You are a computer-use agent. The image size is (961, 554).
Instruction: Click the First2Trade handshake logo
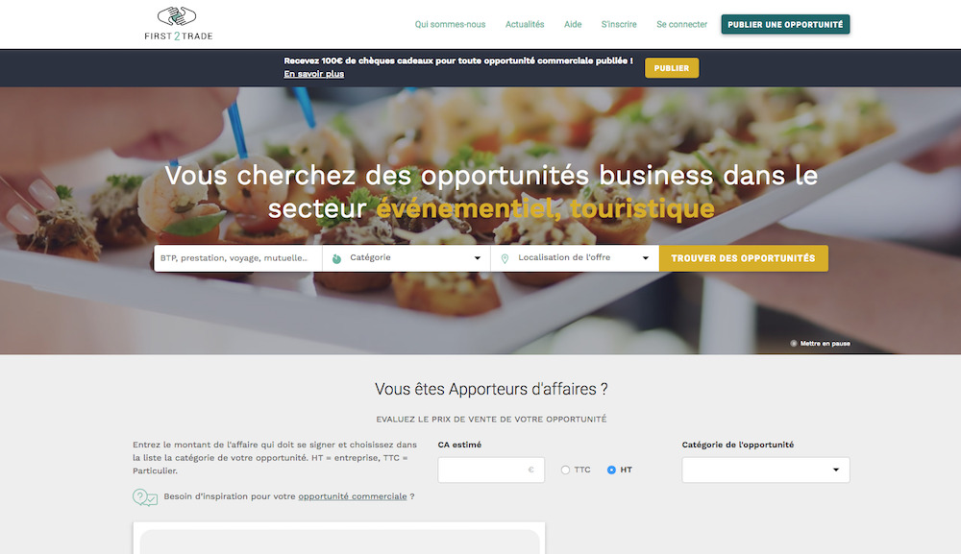click(x=178, y=23)
